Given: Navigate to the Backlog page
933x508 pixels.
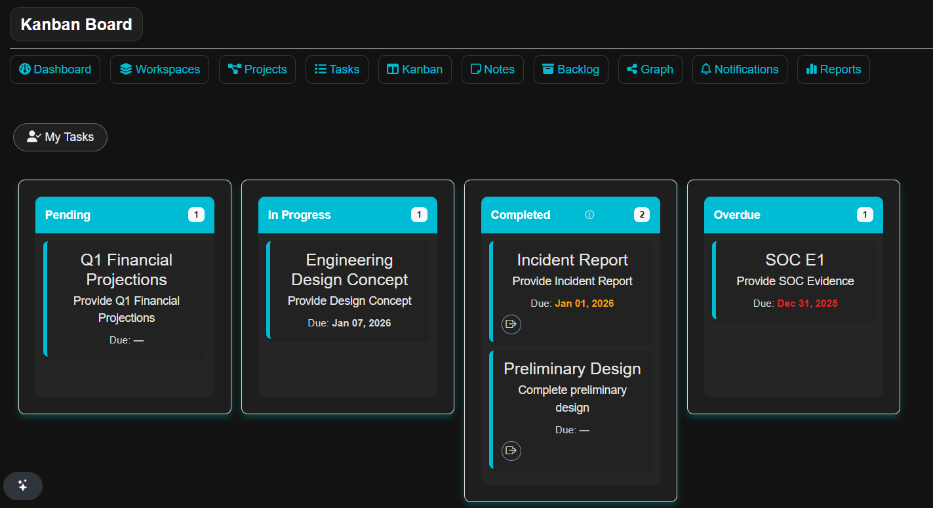Looking at the screenshot, I should point(570,69).
